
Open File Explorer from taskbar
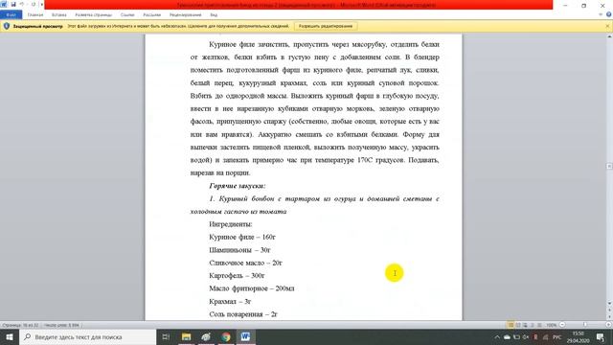(x=186, y=336)
